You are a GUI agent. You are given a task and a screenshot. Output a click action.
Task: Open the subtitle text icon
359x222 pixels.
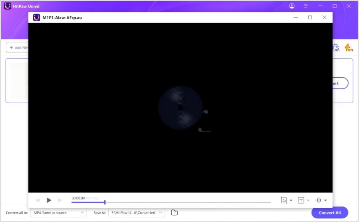(301, 200)
